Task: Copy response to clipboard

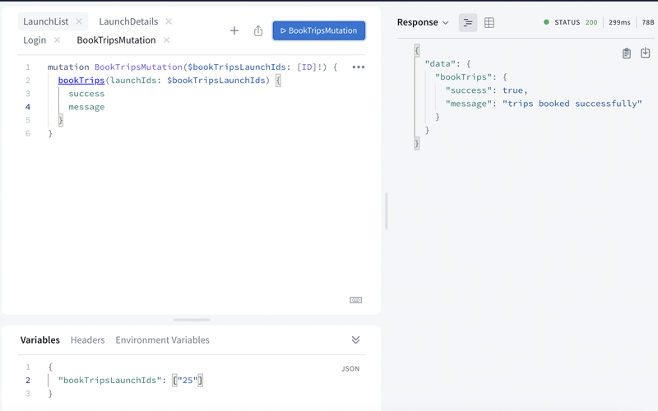Action: (x=627, y=53)
